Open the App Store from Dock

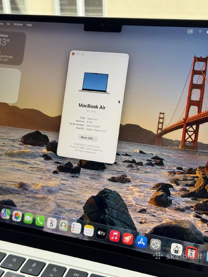click(x=141, y=242)
